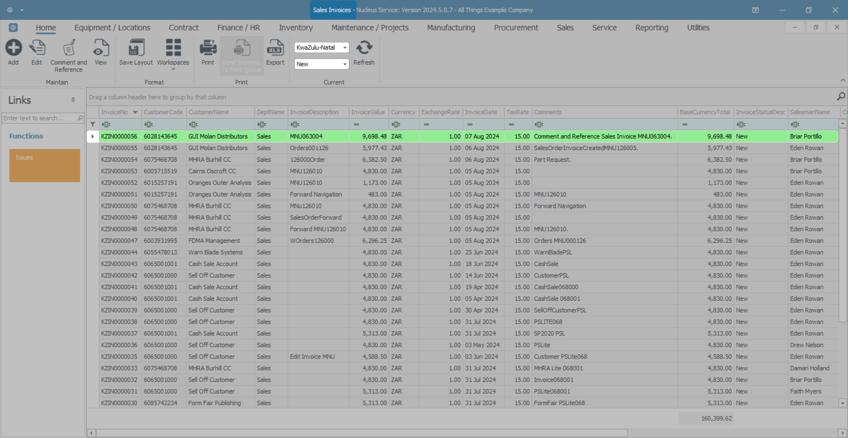Screen dimensions: 848x438
Task: Click the grid filter funnel icon
Action: pyautogui.click(x=93, y=124)
